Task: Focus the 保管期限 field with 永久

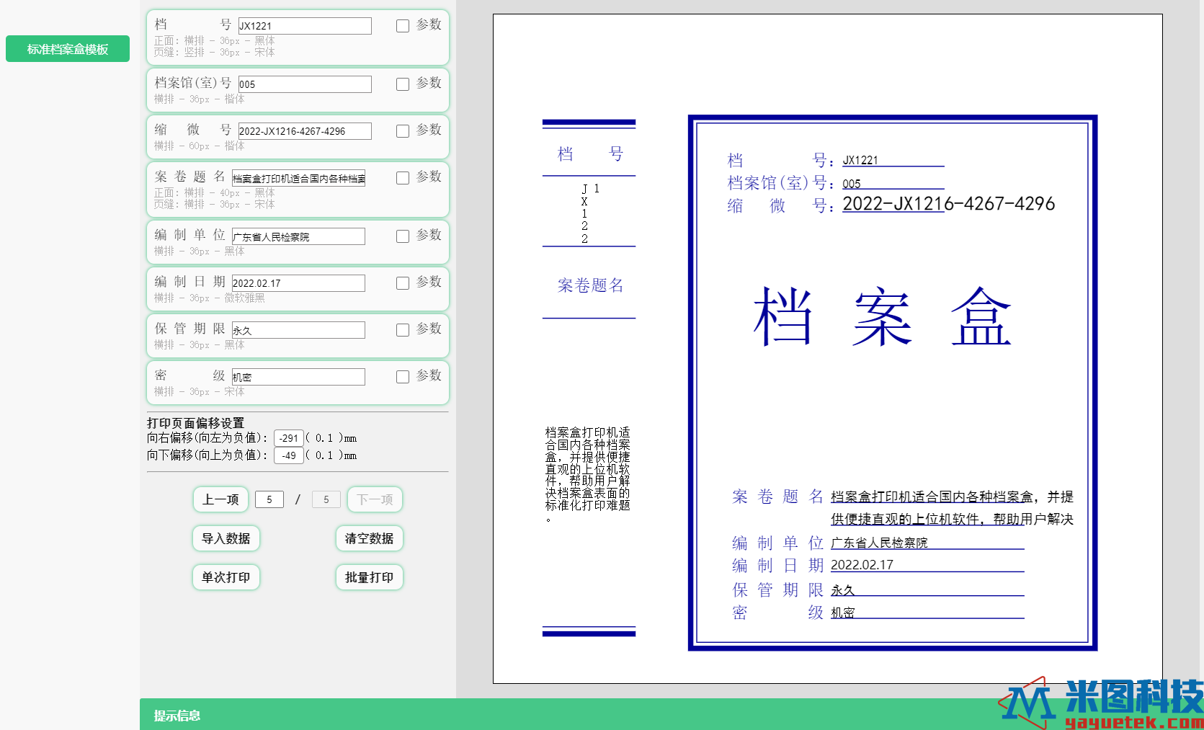Action: [298, 330]
